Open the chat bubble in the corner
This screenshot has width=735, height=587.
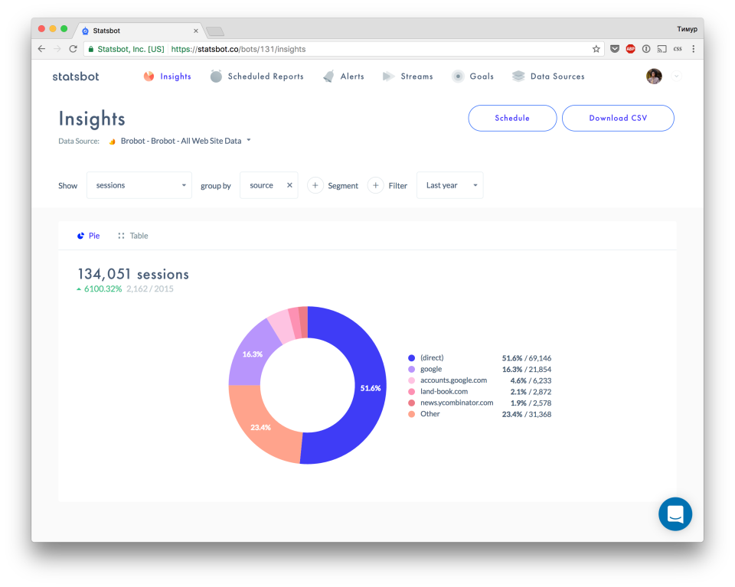[675, 514]
